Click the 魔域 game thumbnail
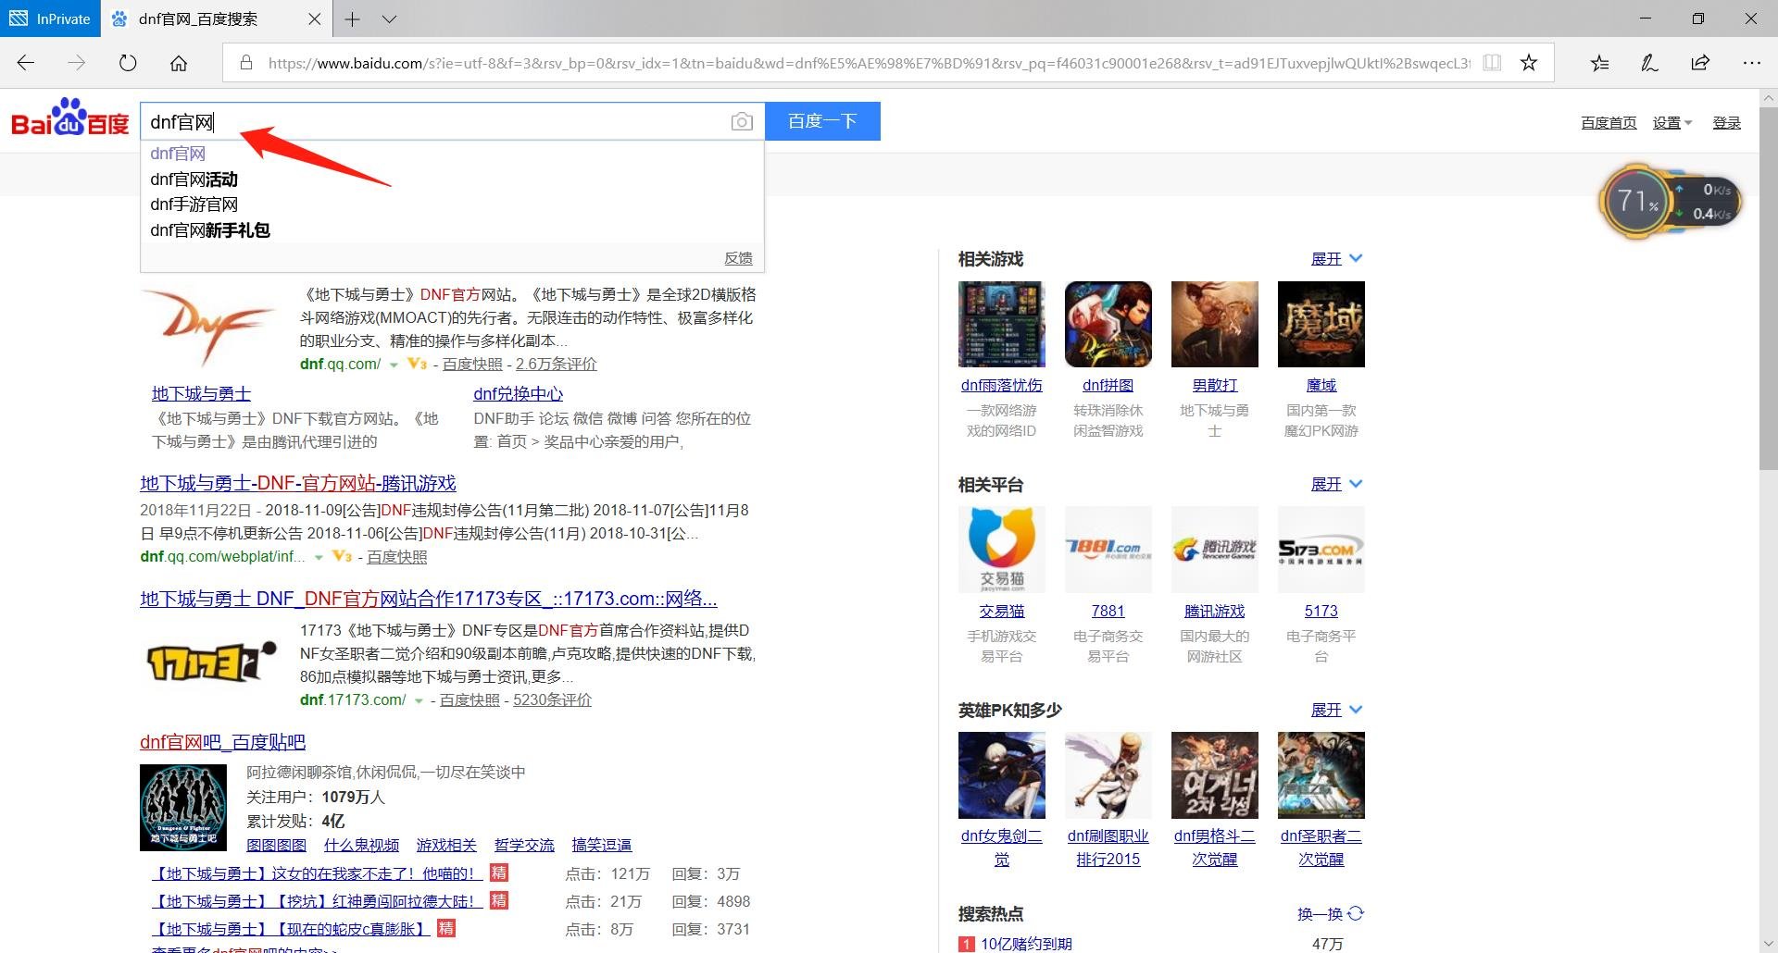 coord(1321,325)
